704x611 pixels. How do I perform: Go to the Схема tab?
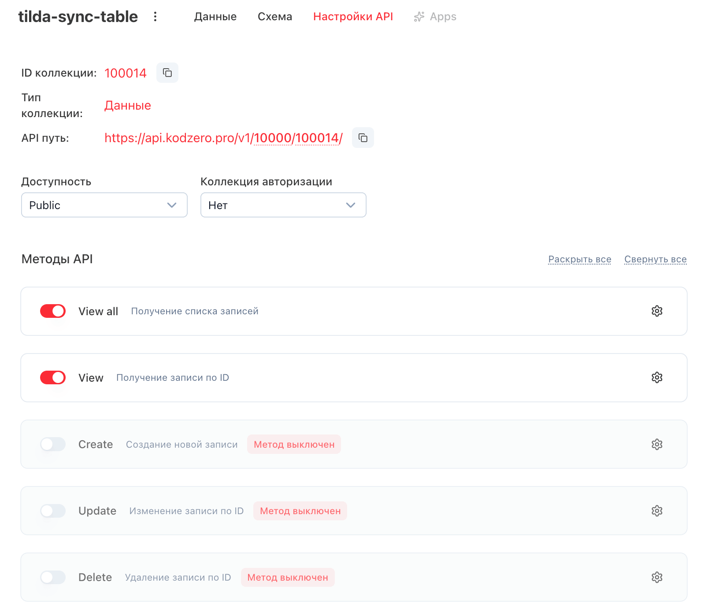274,17
